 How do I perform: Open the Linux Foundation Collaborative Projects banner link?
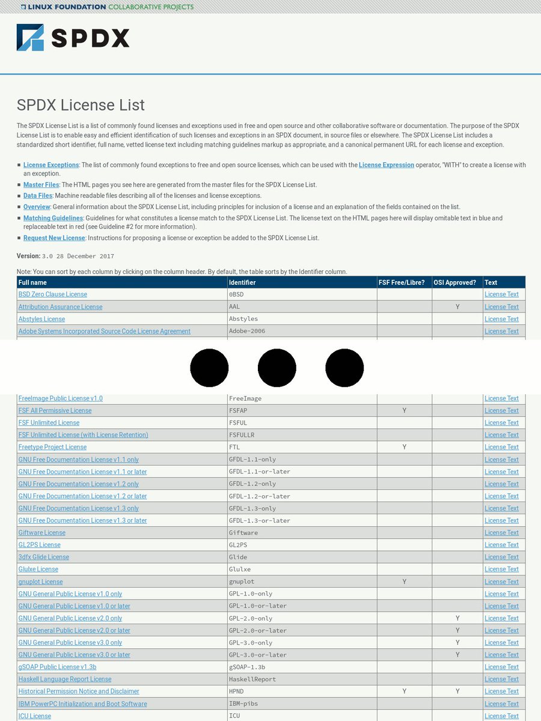point(107,7)
